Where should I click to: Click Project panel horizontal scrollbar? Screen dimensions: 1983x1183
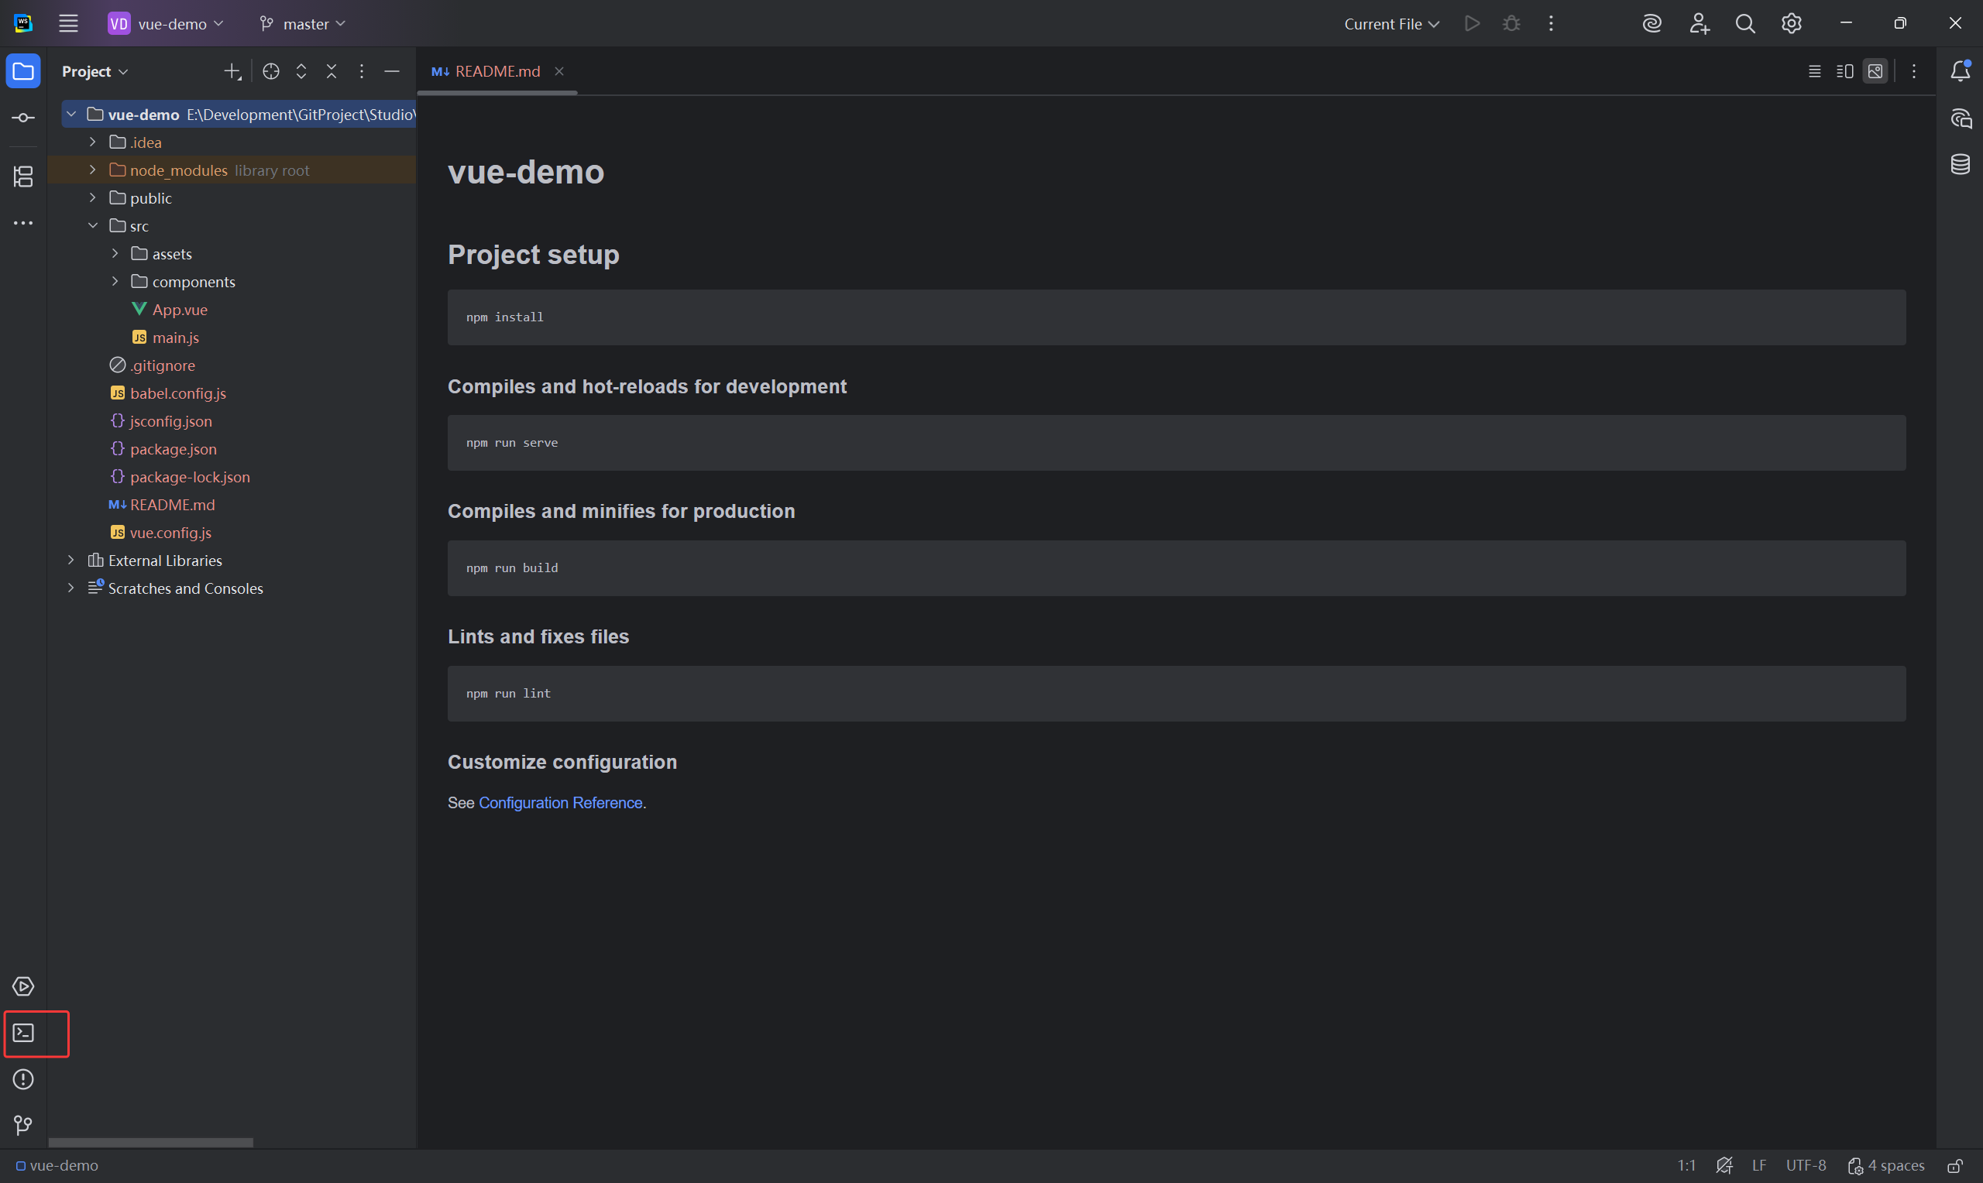[151, 1142]
